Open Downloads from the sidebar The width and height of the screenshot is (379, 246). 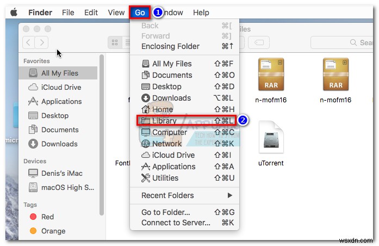tap(58, 144)
